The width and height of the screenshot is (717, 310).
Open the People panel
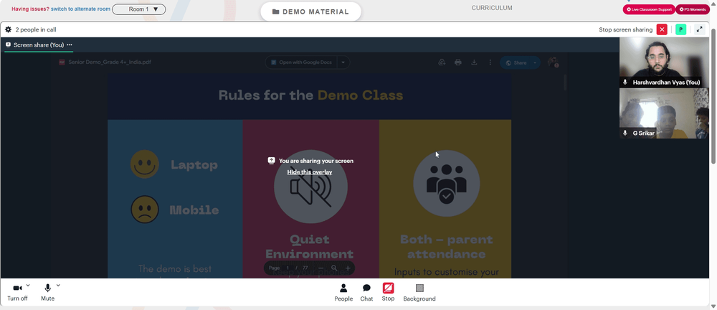343,293
